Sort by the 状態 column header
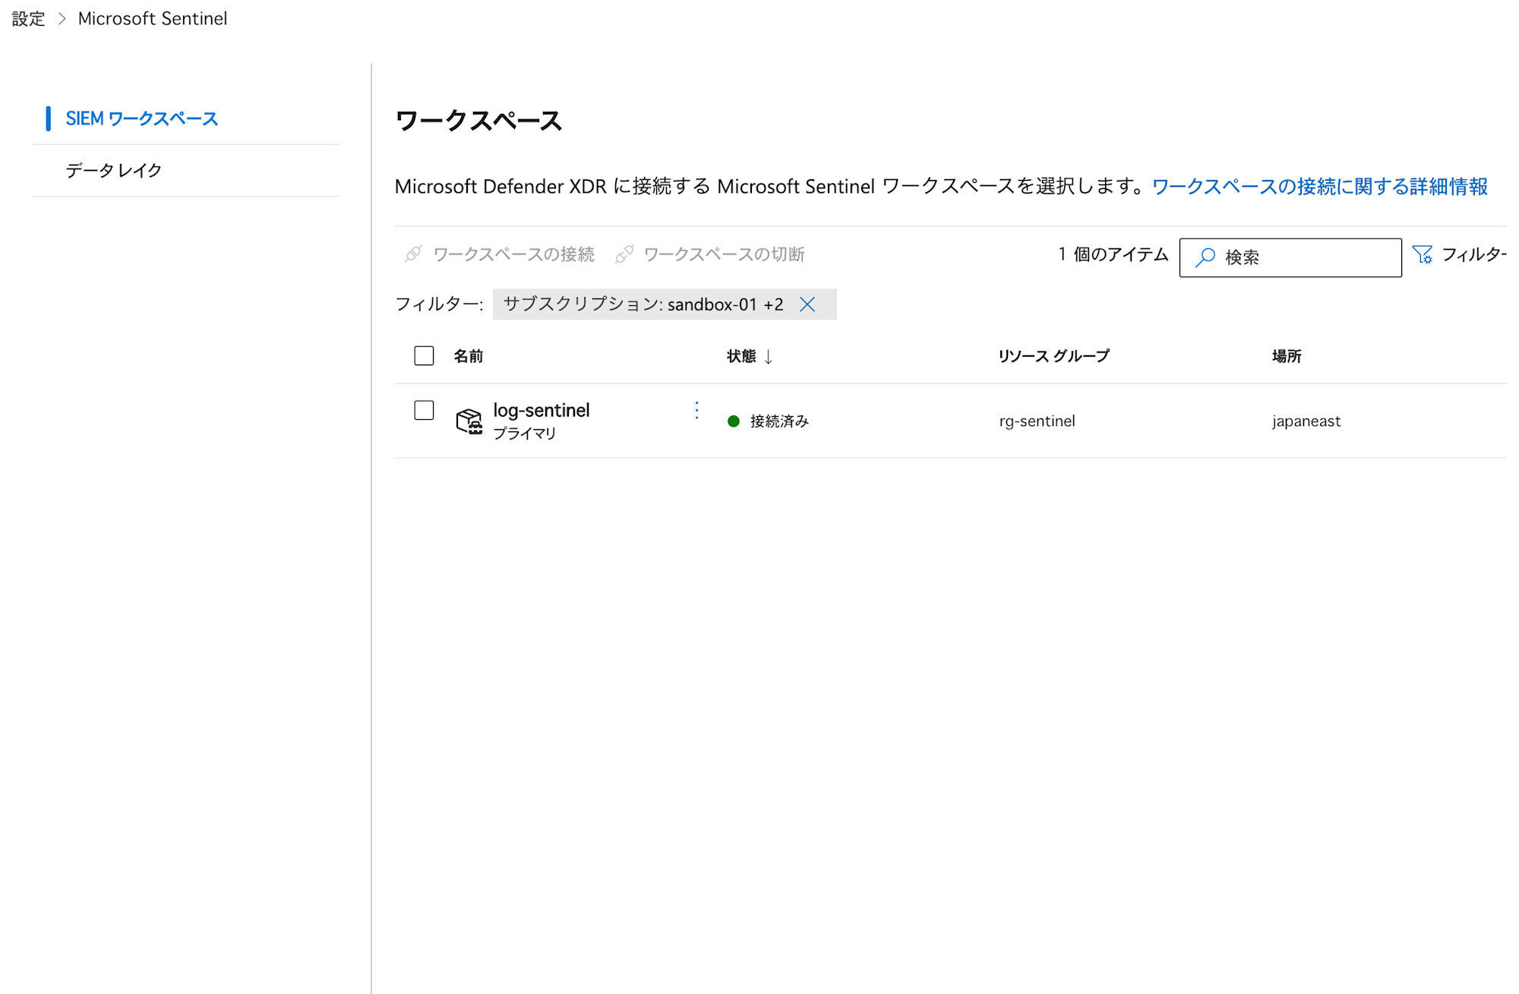Viewport: 1519px width, 994px height. coord(741,356)
